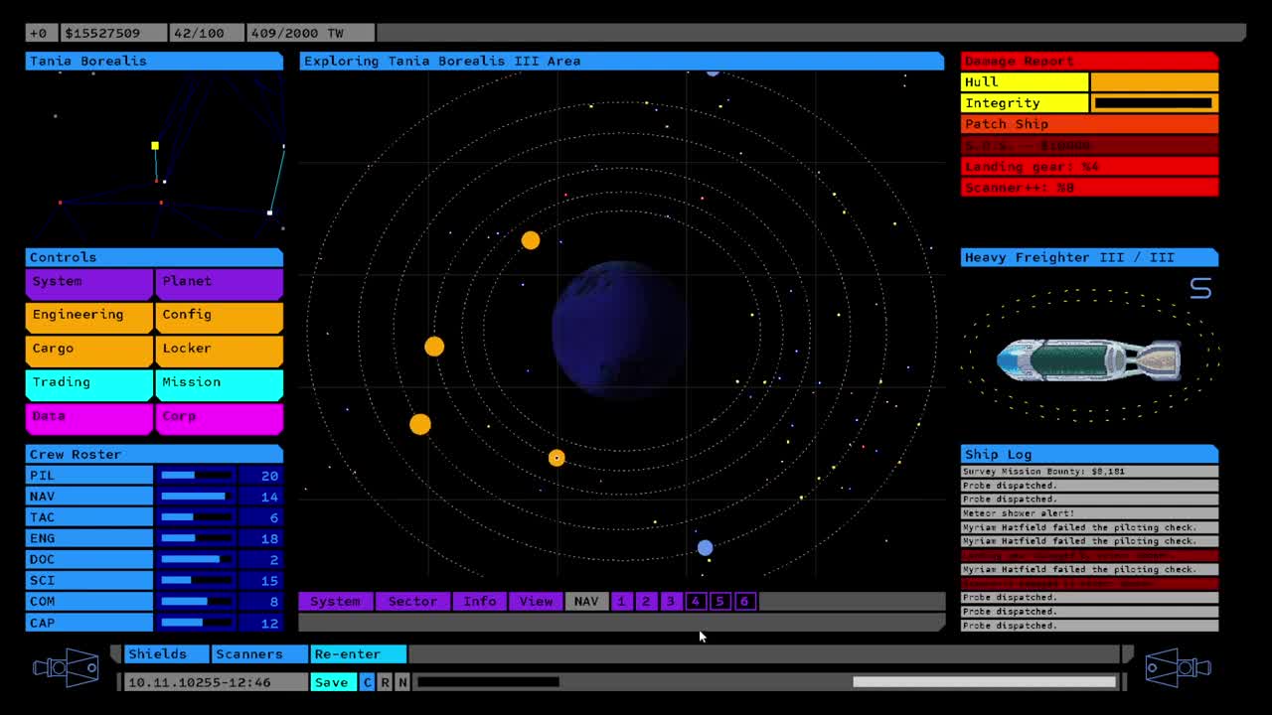This screenshot has height=715, width=1272.
Task: Toggle the C option next to Save
Action: (367, 682)
